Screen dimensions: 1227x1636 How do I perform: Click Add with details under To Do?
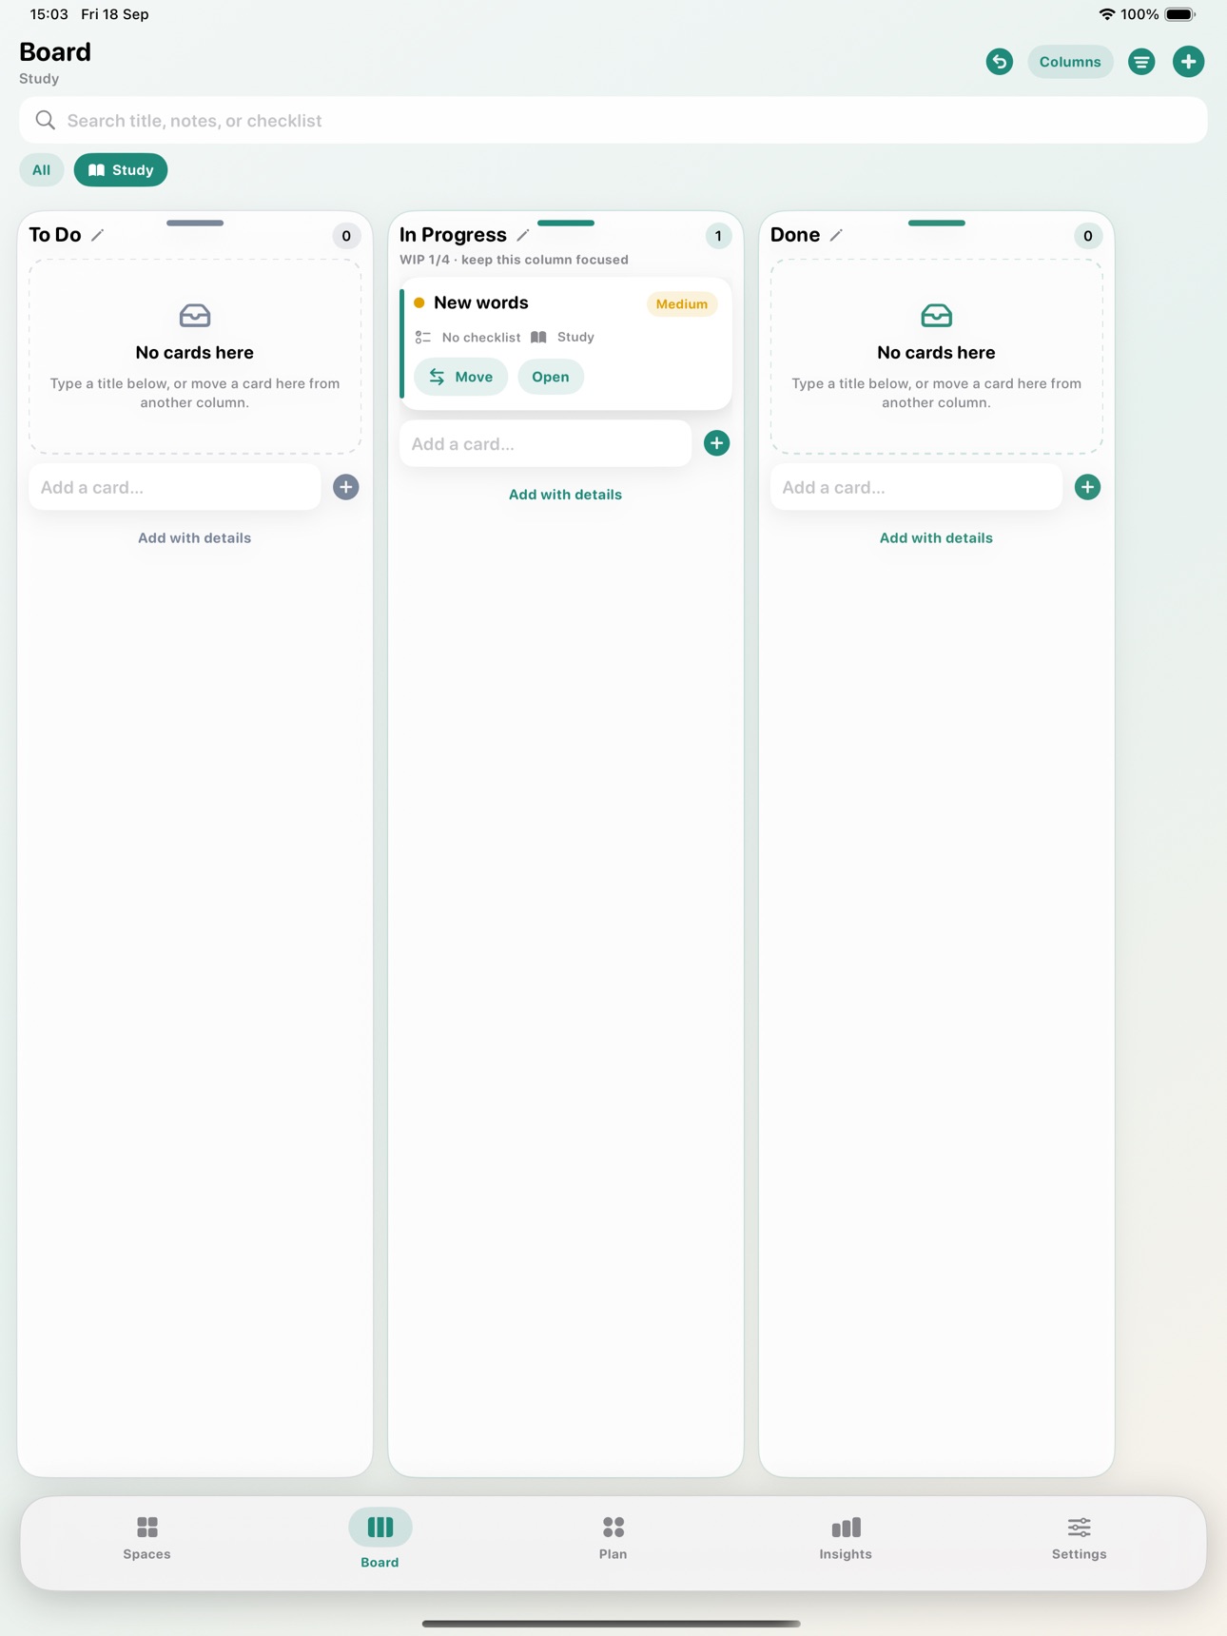point(195,537)
